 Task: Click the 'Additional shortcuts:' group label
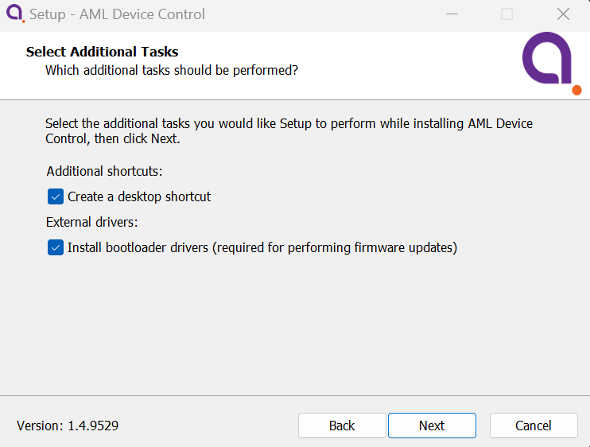coord(105,171)
